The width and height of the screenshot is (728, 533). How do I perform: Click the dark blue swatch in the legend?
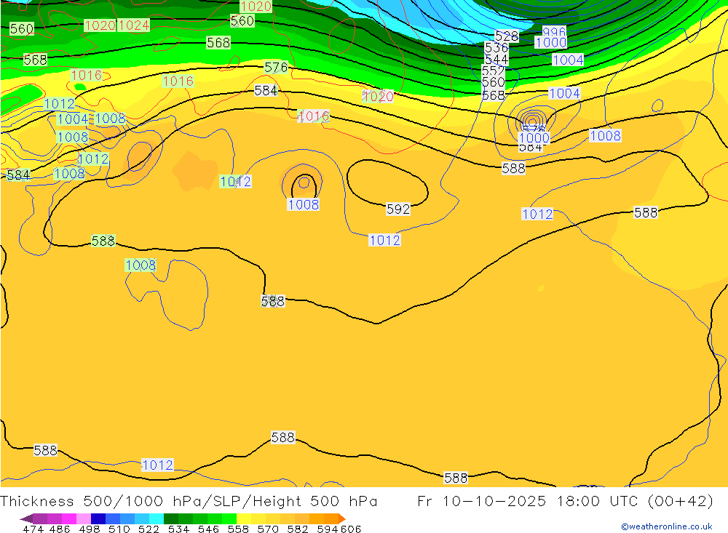pyautogui.click(x=98, y=518)
